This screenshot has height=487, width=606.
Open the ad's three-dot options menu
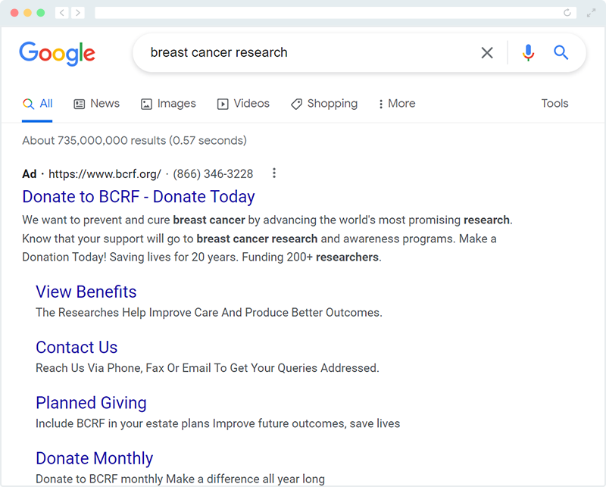tap(274, 173)
